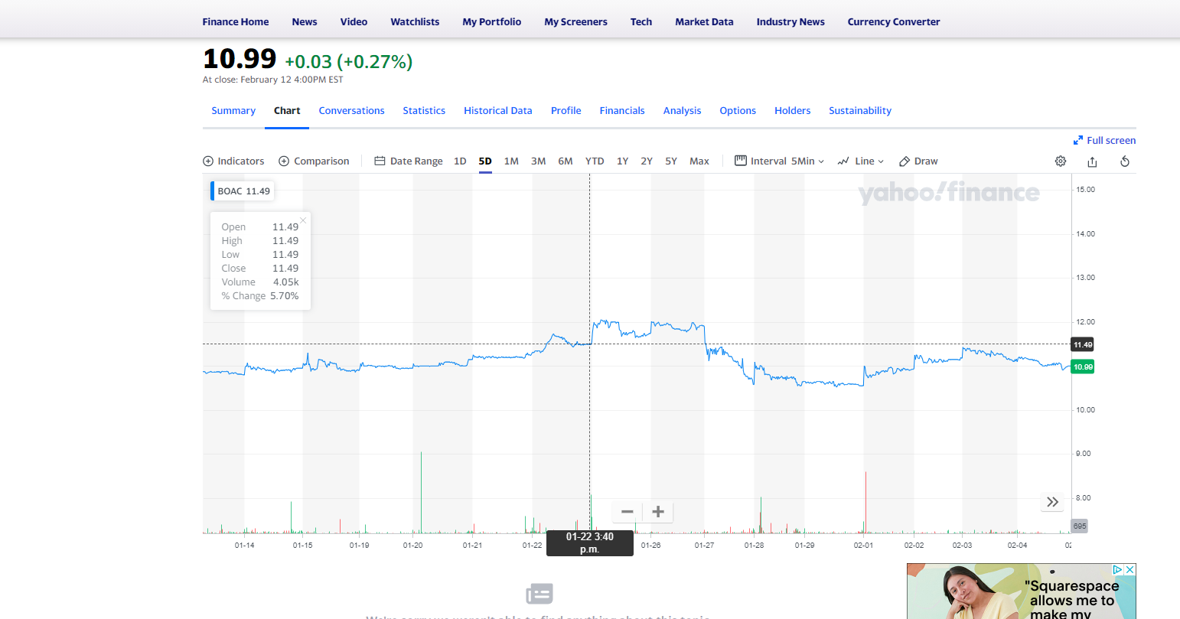Click the 10.99 current price tag
The image size is (1180, 619).
1083,367
